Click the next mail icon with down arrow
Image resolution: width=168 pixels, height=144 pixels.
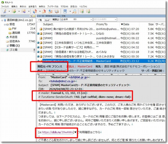[88, 11]
